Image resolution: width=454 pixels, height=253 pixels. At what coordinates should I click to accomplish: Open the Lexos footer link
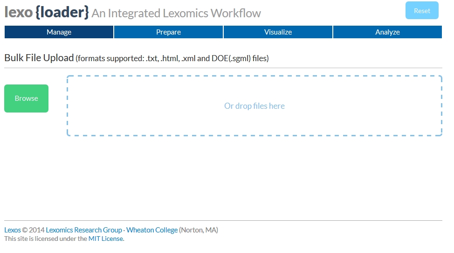(13, 230)
